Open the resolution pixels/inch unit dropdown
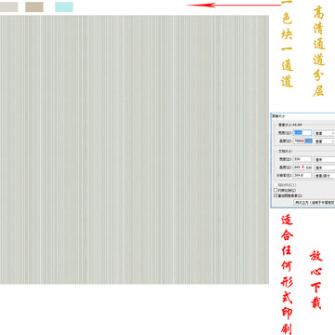Image resolution: width=335 pixels, height=335 pixels. point(325,176)
